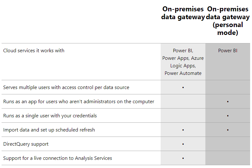Click the 'On-premises data gateway' column header
Viewport: 252px width, 168px height.
(183, 13)
